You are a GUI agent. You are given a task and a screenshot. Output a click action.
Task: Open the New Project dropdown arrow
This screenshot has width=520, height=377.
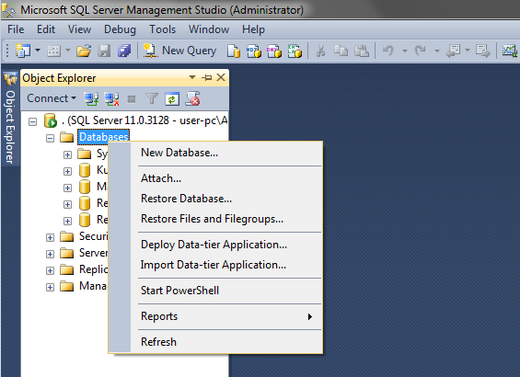[x=38, y=50]
